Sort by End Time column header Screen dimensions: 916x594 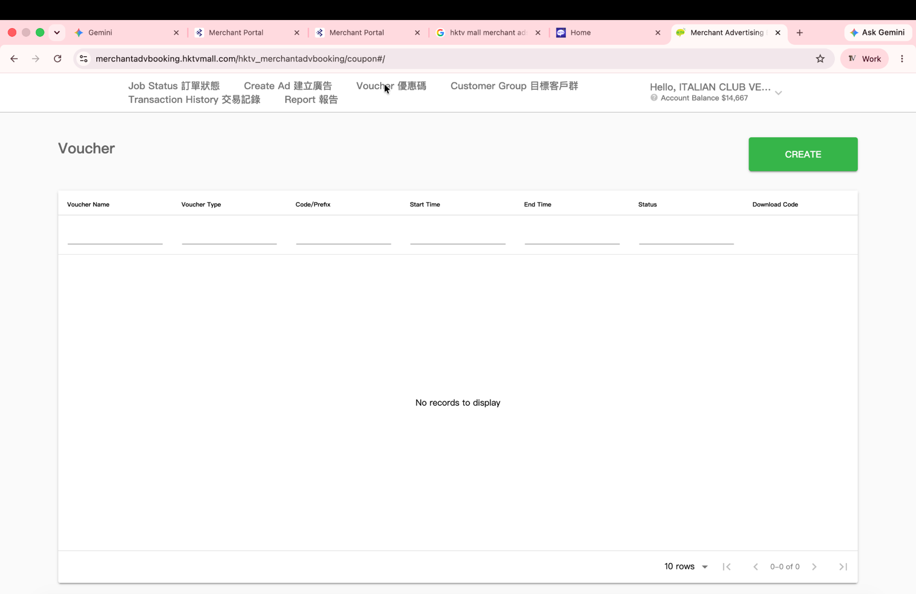tap(538, 204)
